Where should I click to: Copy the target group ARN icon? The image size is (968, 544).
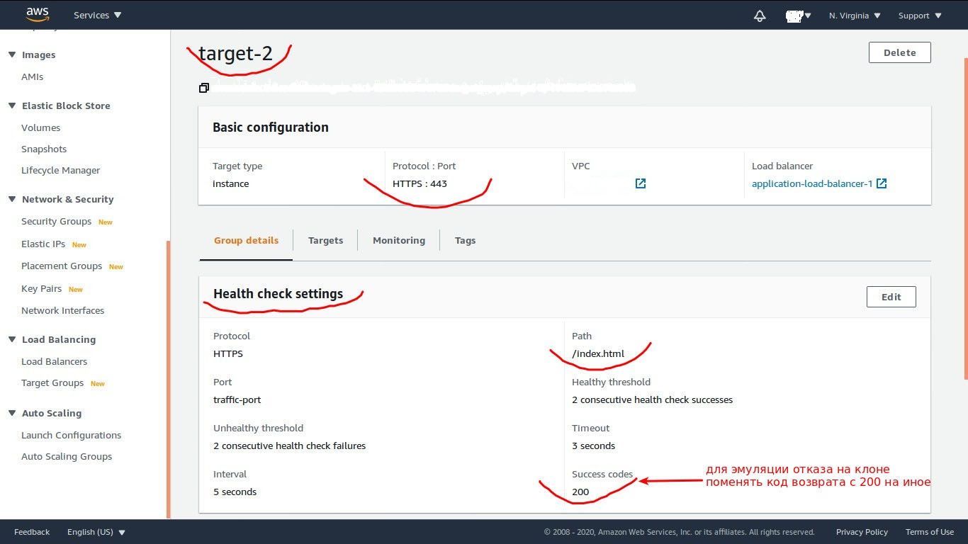click(204, 88)
